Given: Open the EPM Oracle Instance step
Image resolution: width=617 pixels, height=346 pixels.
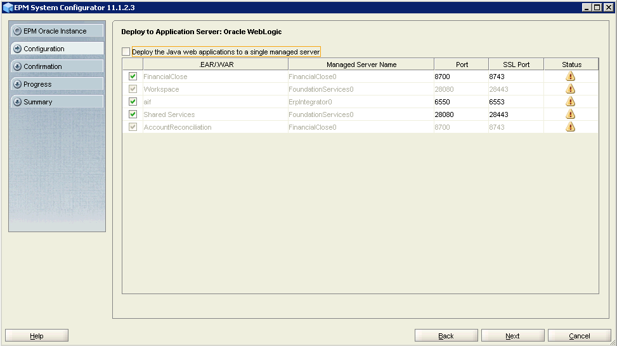Looking at the screenshot, I should tap(56, 31).
